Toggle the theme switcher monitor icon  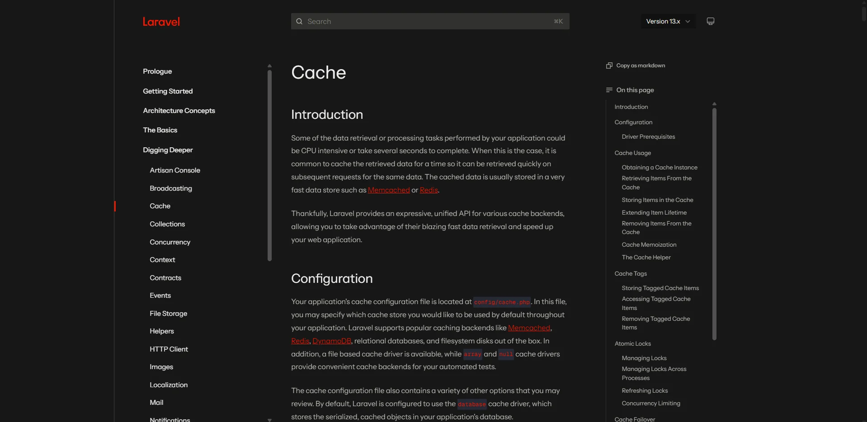pyautogui.click(x=711, y=21)
